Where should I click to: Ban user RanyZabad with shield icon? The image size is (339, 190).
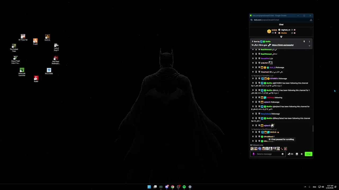pyautogui.click(x=259, y=114)
